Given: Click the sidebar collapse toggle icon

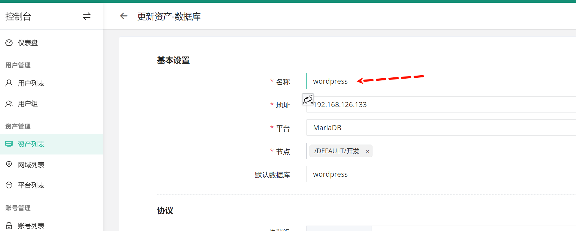Looking at the screenshot, I should [87, 16].
